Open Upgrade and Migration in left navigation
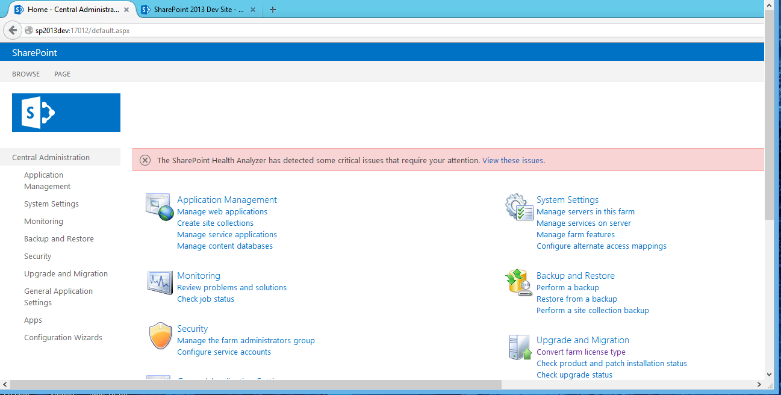Image resolution: width=781 pixels, height=395 pixels. click(x=66, y=274)
